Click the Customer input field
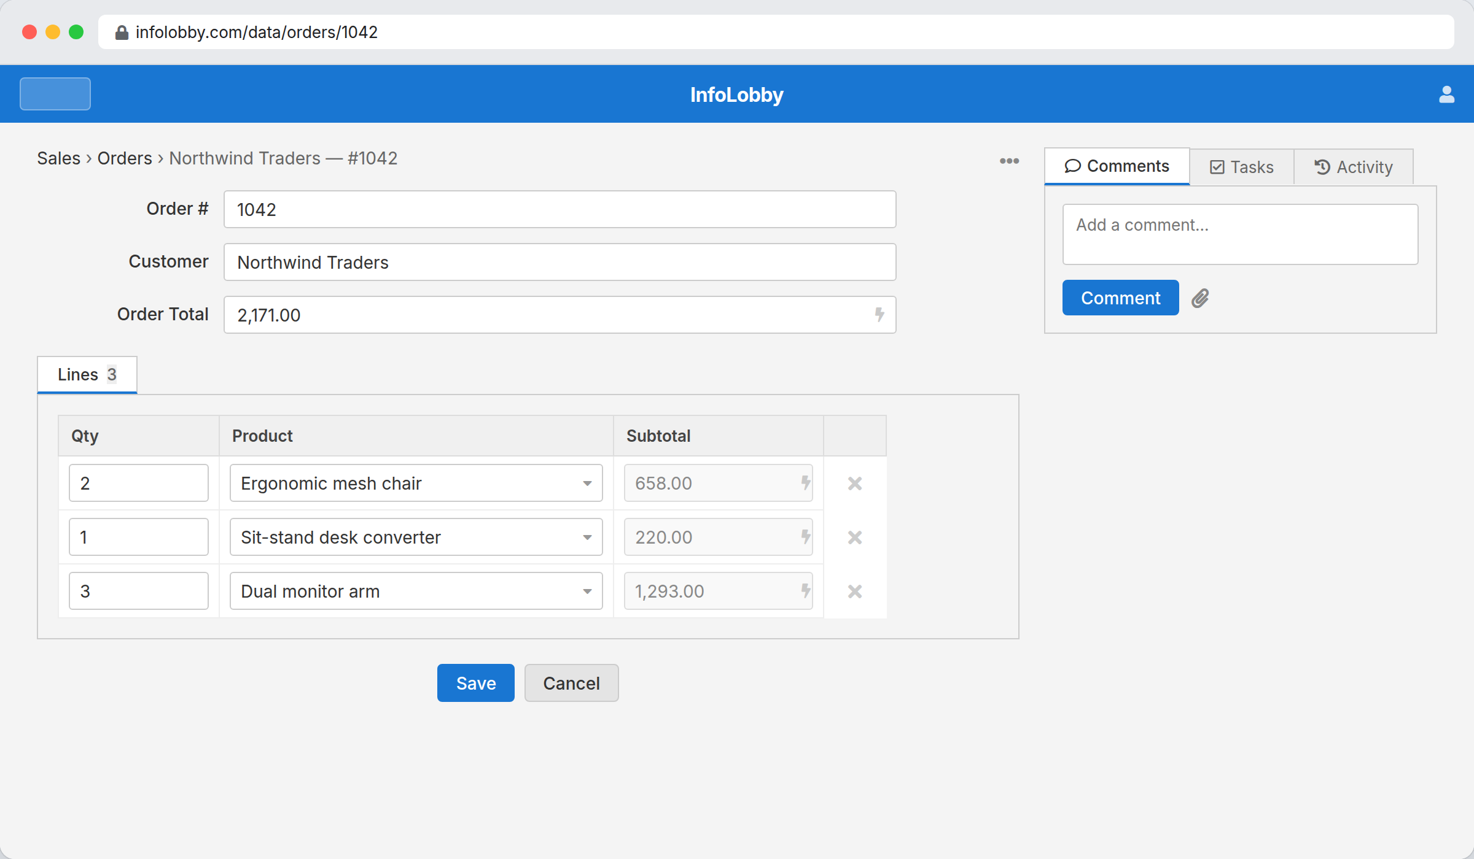The width and height of the screenshot is (1474, 859). [560, 262]
